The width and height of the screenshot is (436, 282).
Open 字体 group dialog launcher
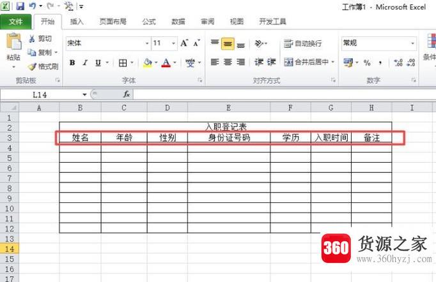(200, 80)
